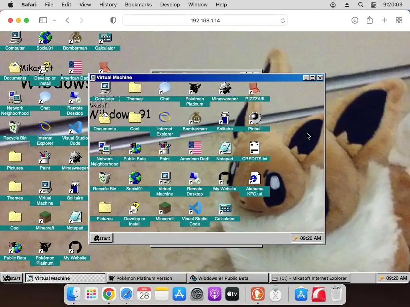Reload the page in Safari
This screenshot has width=410, height=307.
pyautogui.click(x=282, y=20)
